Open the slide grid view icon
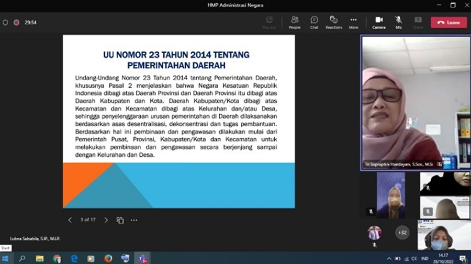 120,220
